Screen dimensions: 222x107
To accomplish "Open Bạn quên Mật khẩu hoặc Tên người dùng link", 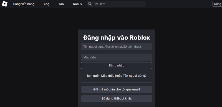I will click(117, 76).
